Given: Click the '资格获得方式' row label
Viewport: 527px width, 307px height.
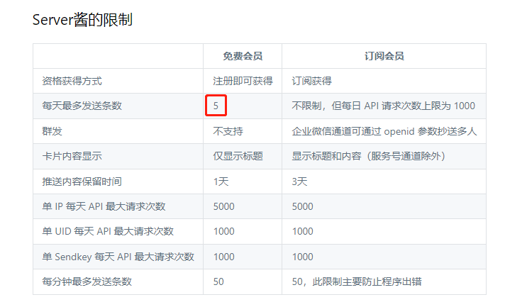Looking at the screenshot, I should 72,81.
